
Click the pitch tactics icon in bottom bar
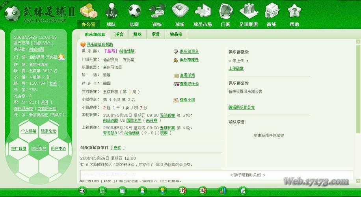tap(102, 191)
